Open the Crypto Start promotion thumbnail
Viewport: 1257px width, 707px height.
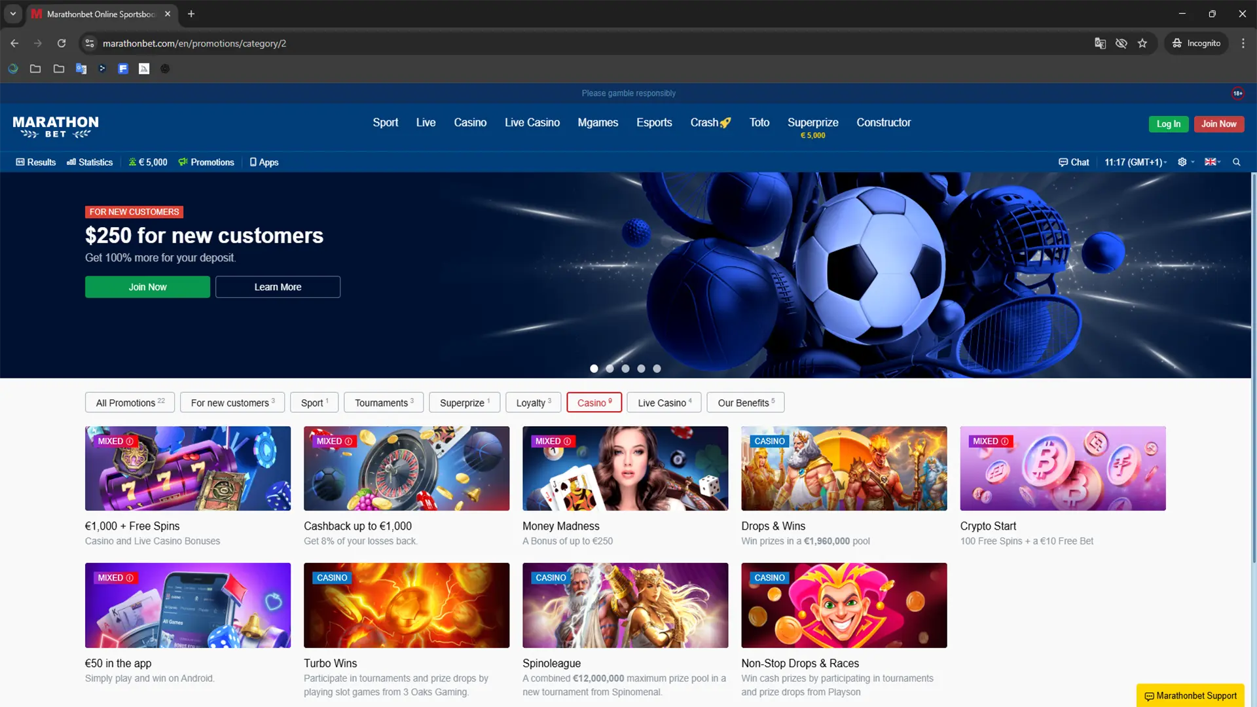(1063, 469)
